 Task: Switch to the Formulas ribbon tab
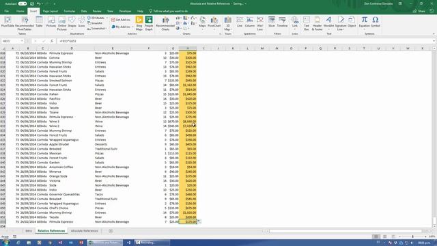click(70, 11)
